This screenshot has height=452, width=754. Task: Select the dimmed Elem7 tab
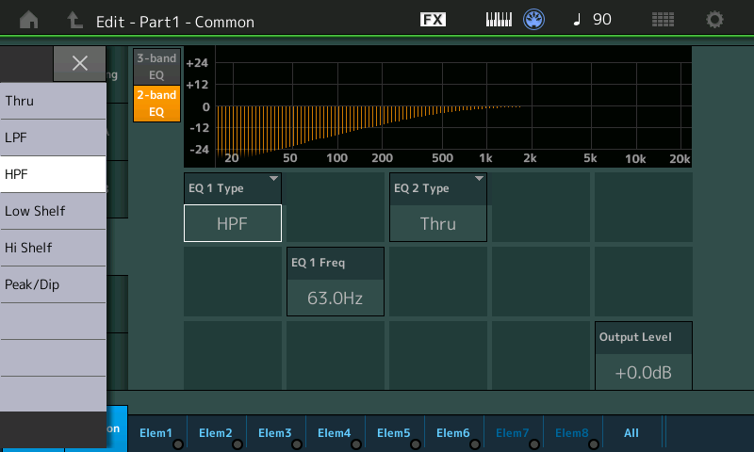pos(514,433)
